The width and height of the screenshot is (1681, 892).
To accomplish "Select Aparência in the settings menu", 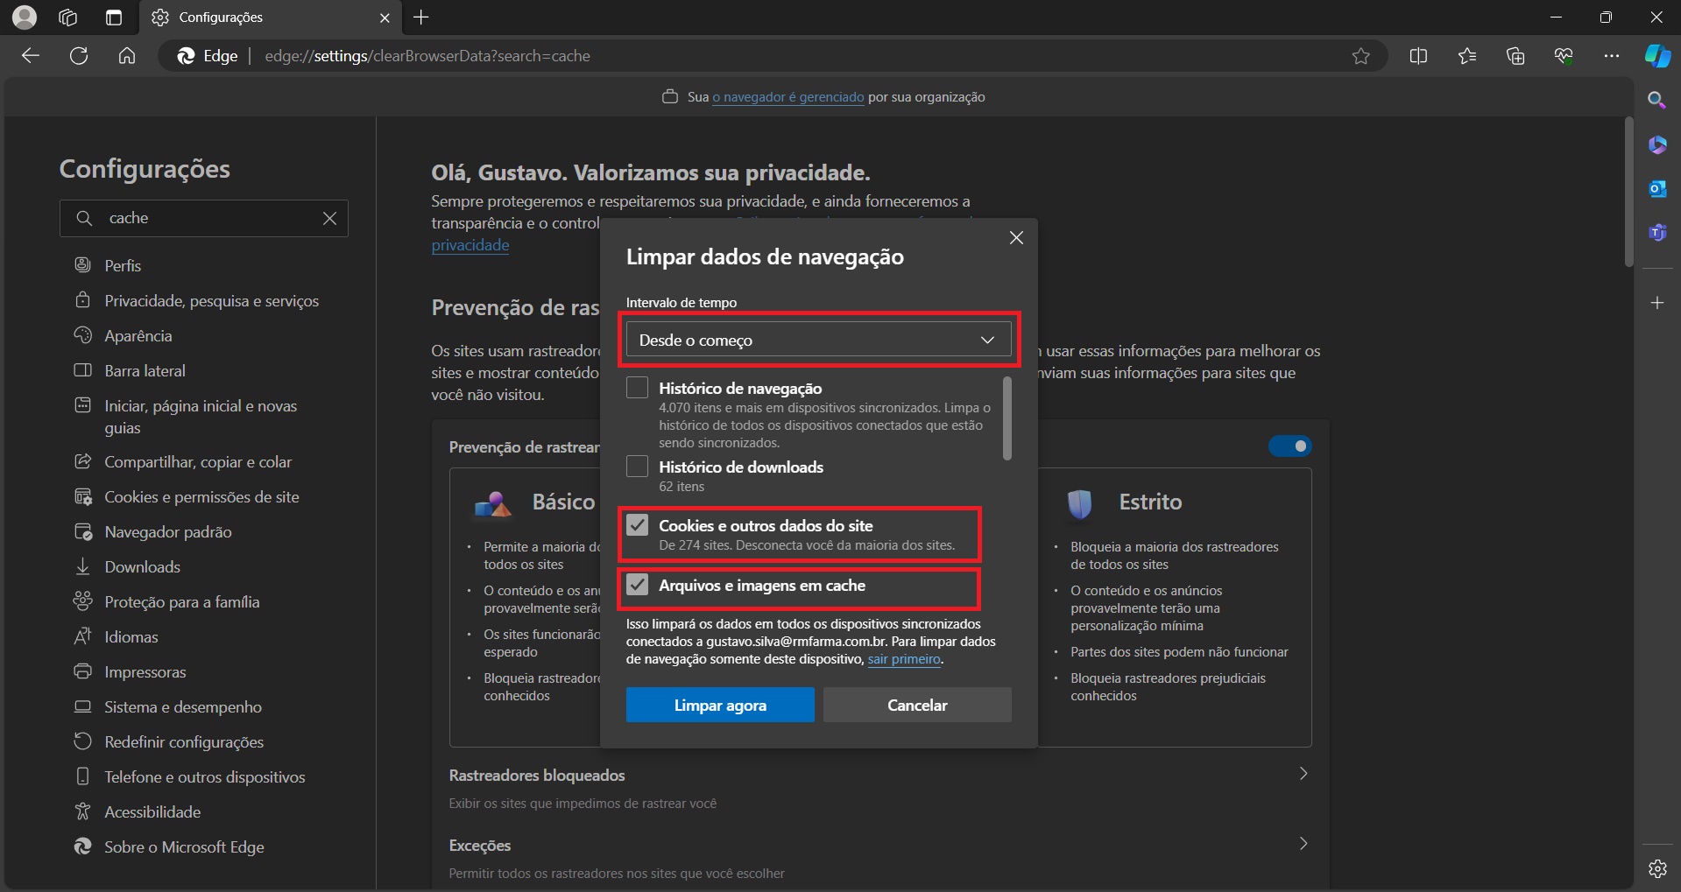I will [x=138, y=336].
